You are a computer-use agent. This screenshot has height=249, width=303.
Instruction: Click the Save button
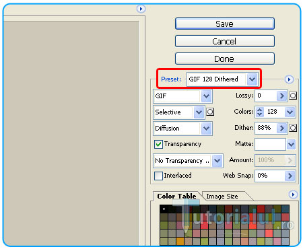click(x=225, y=24)
